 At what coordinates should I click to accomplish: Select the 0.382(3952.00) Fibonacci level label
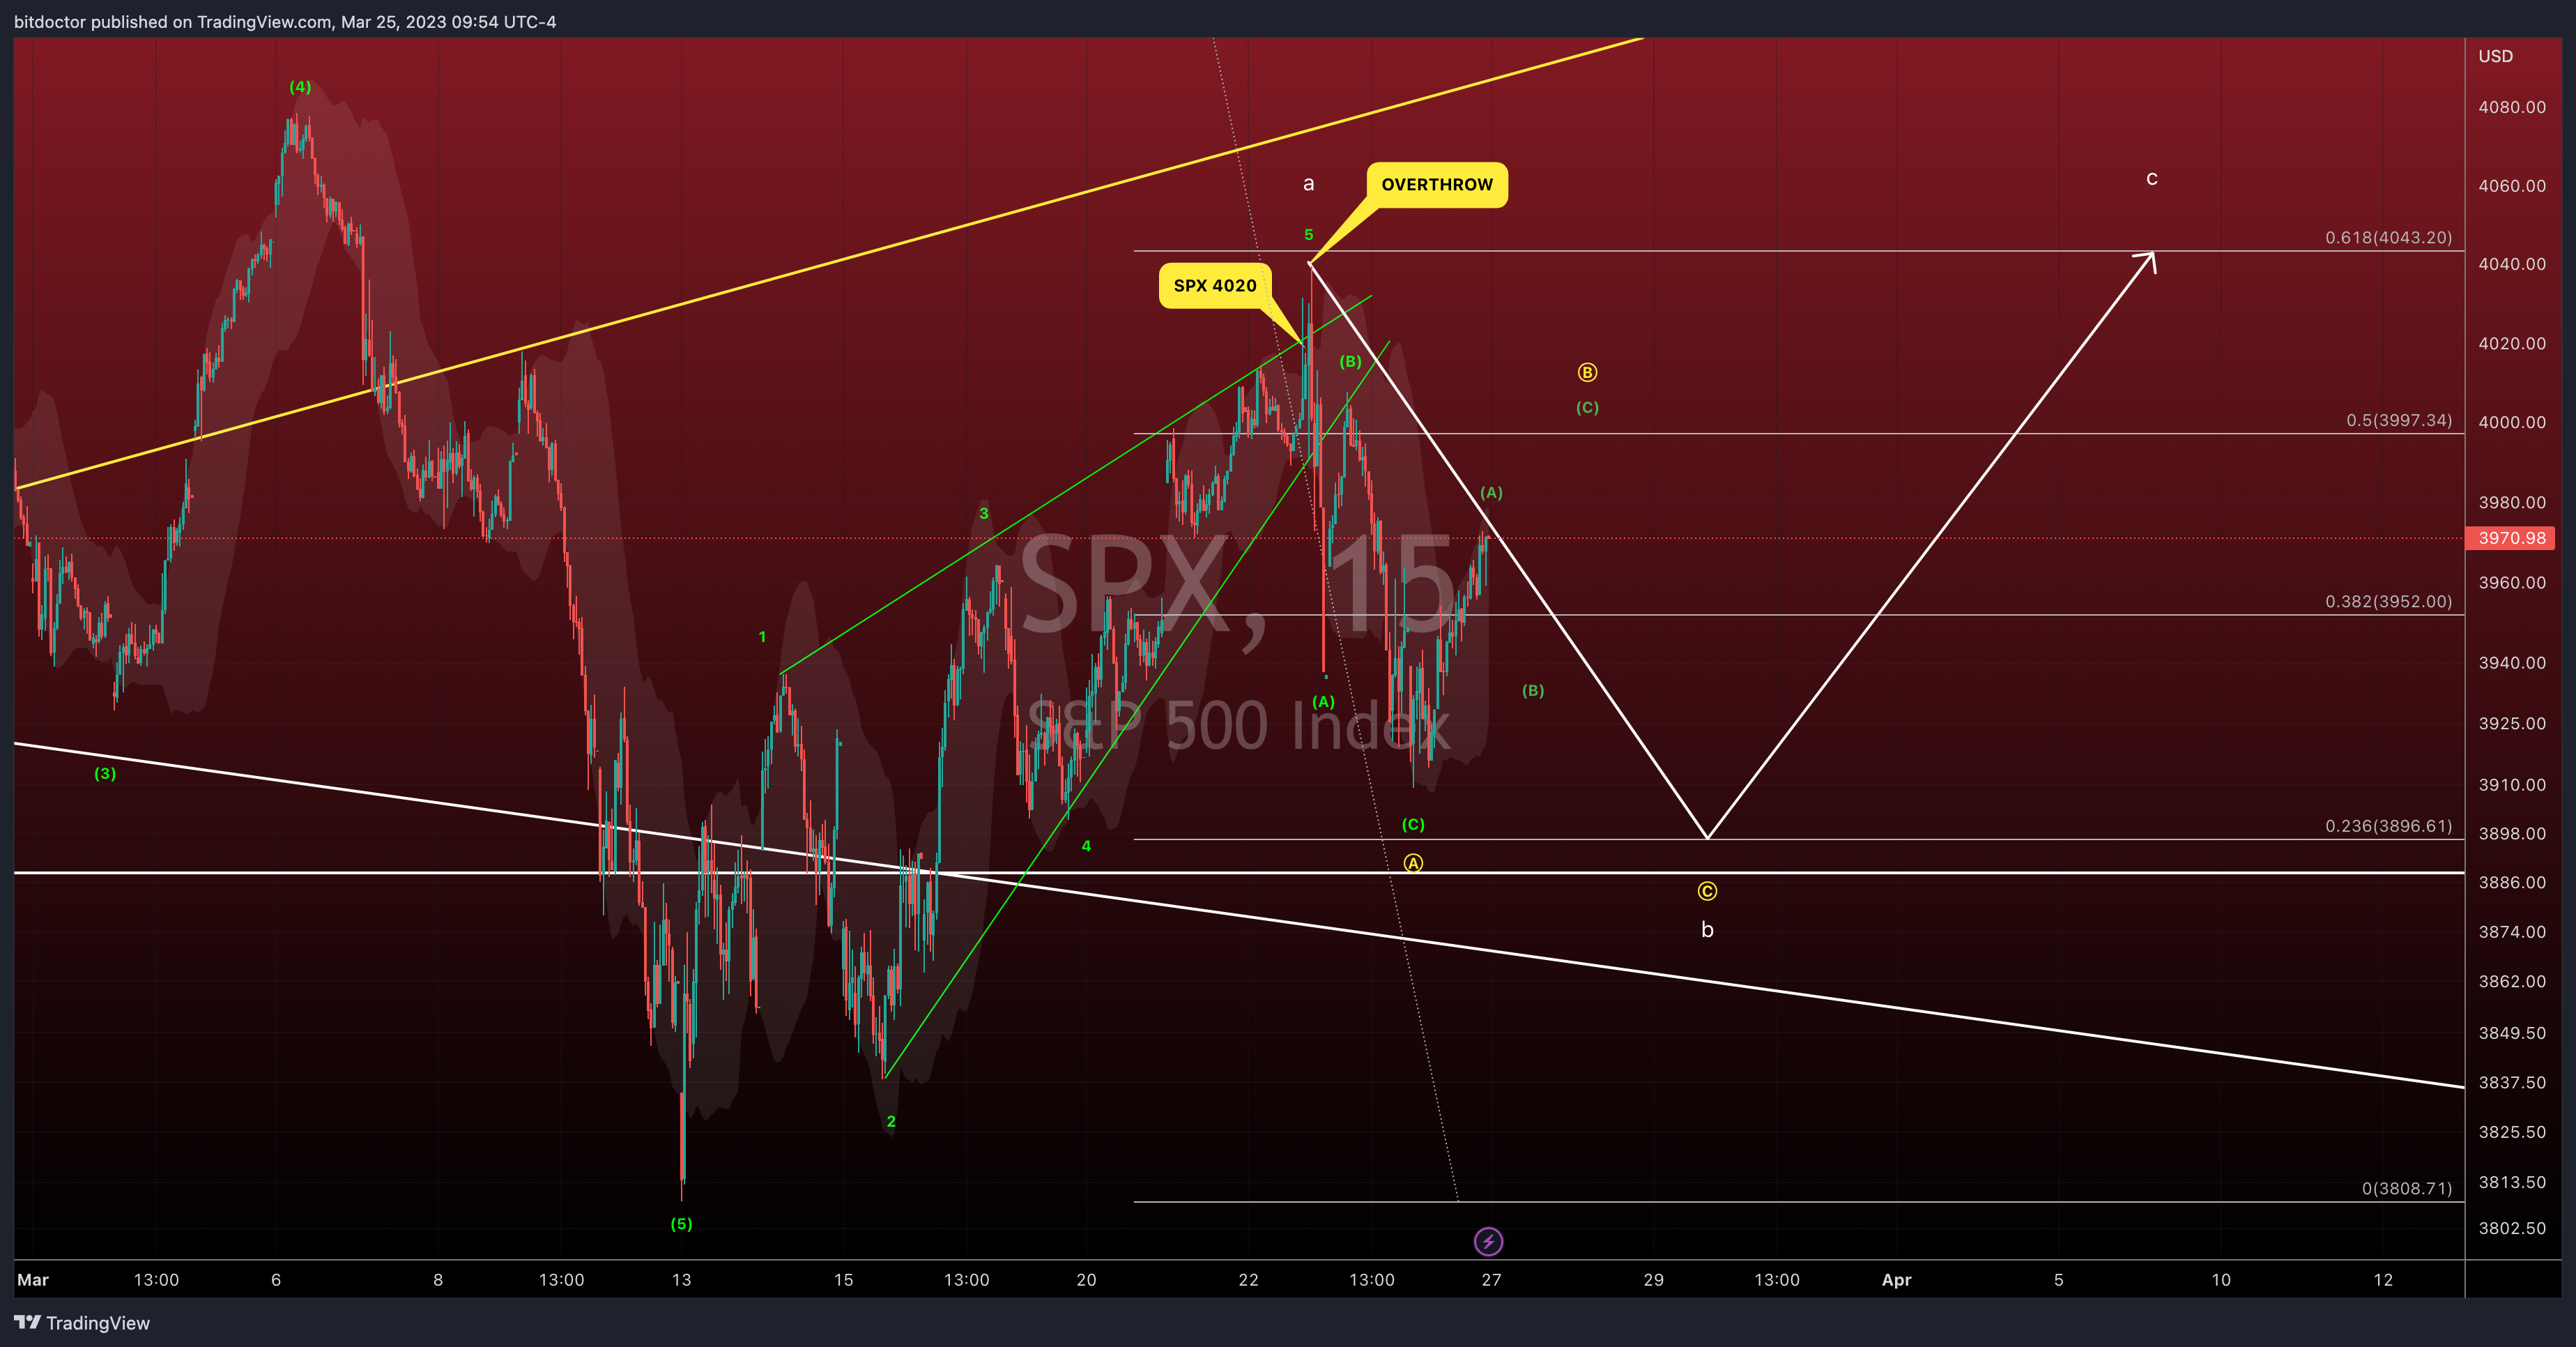point(2388,601)
